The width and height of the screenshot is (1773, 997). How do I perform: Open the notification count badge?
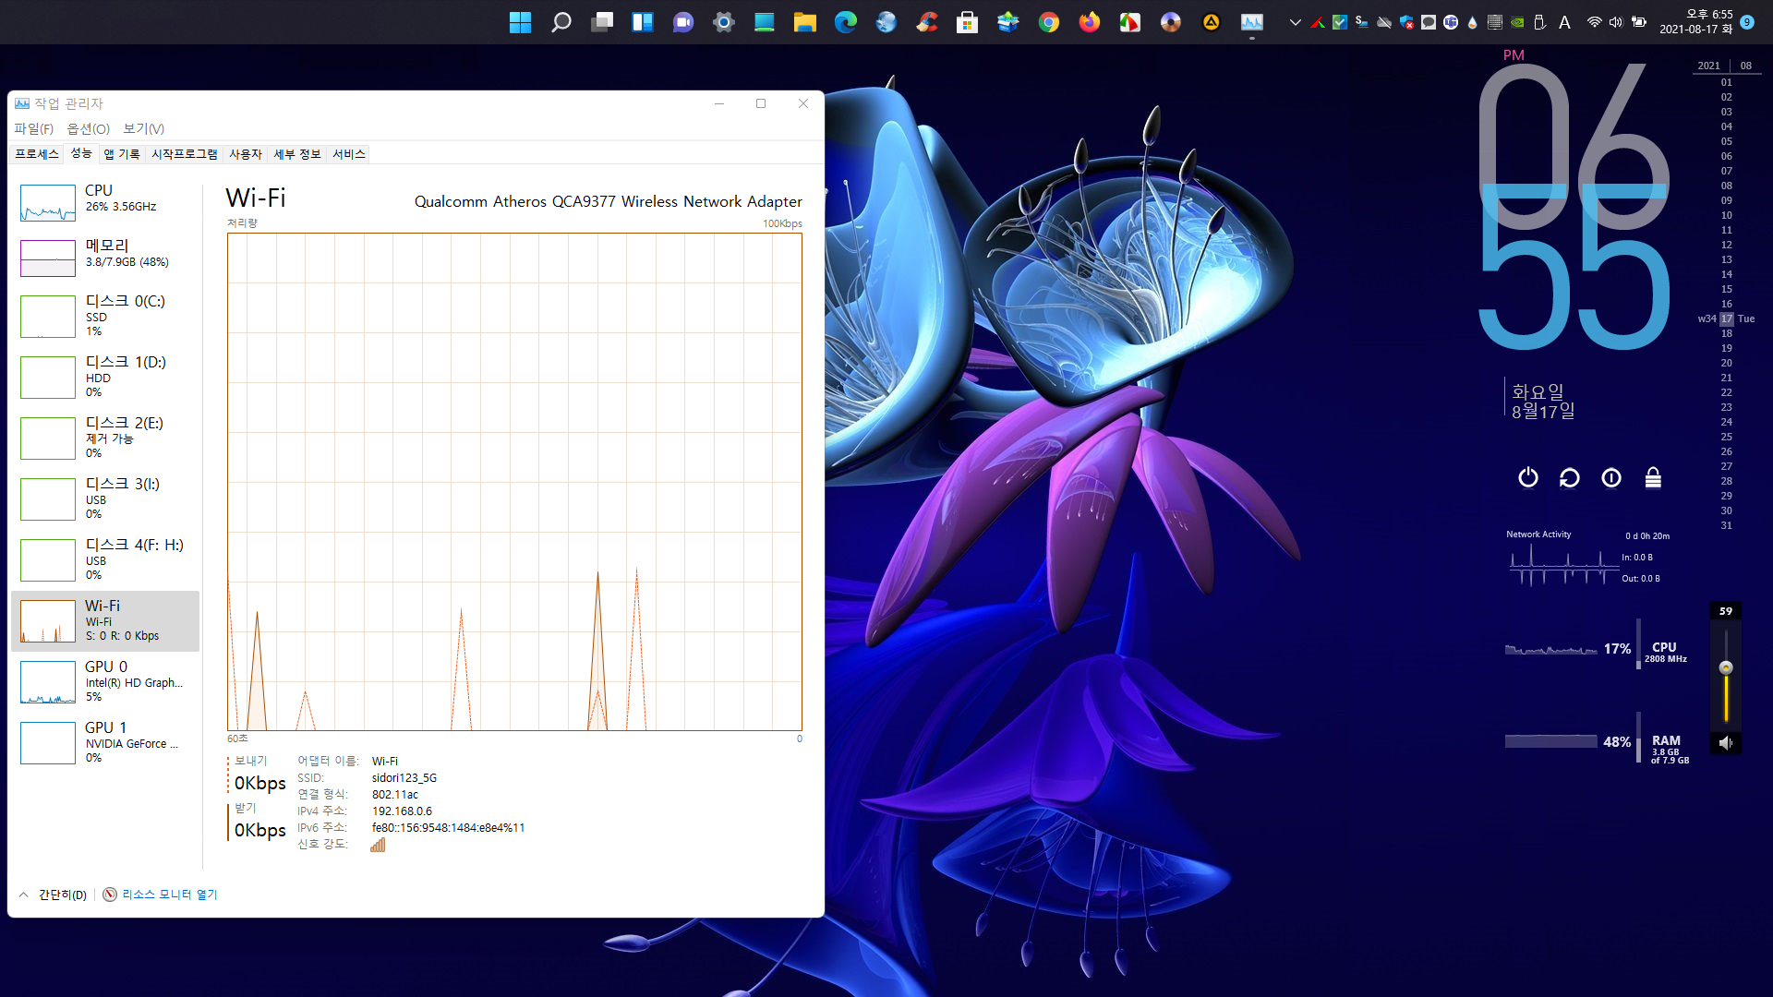click(x=1747, y=22)
